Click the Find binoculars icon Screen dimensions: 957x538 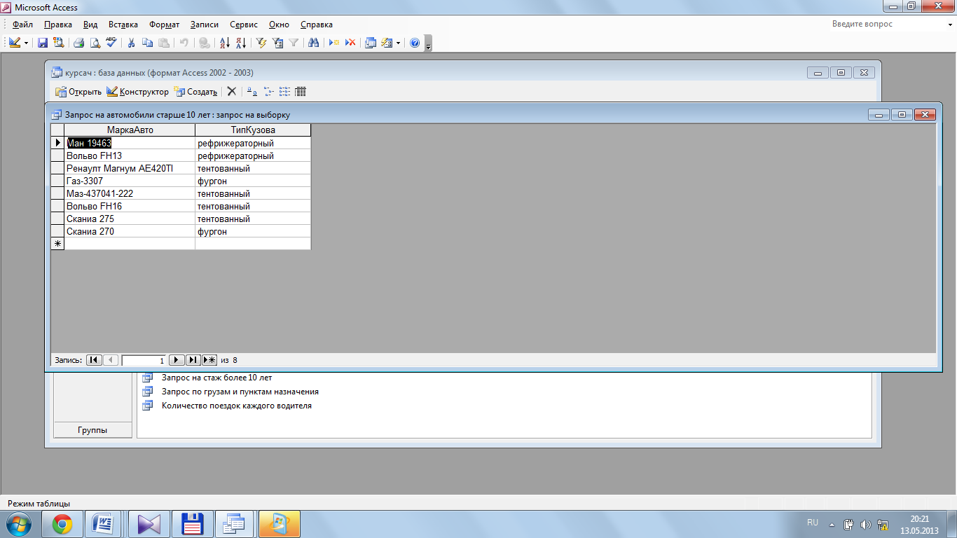click(314, 43)
